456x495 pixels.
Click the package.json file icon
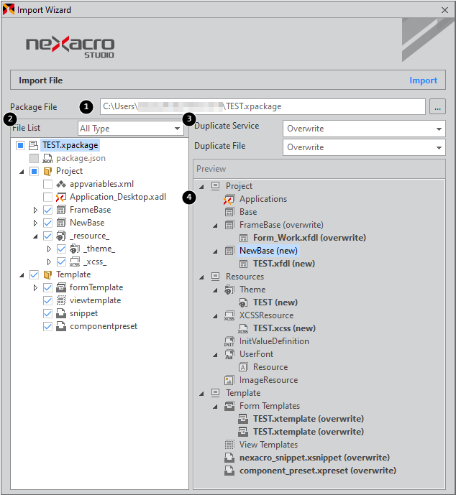(47, 158)
